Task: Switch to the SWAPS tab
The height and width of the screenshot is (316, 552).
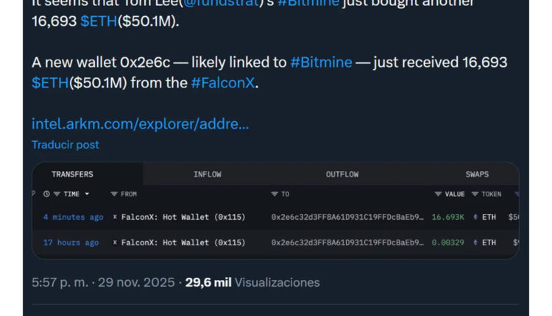Action: [x=477, y=174]
